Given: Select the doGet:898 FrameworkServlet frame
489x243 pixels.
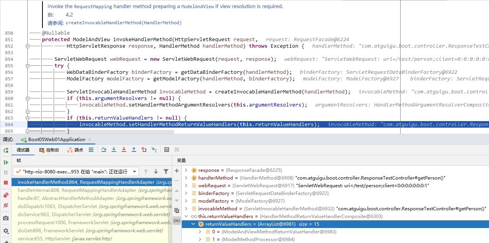Looking at the screenshot, I should coord(91,231).
